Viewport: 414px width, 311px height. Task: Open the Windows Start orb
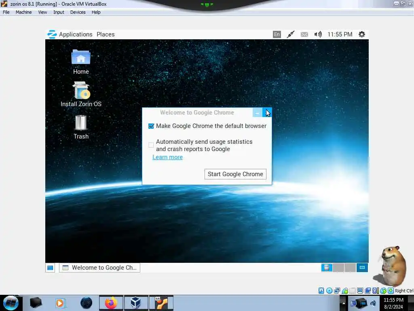11,303
